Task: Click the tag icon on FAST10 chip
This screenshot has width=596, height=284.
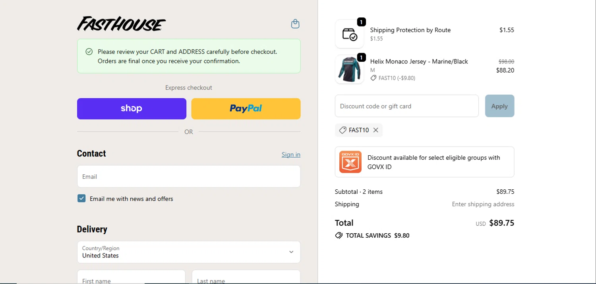Action: click(343, 130)
